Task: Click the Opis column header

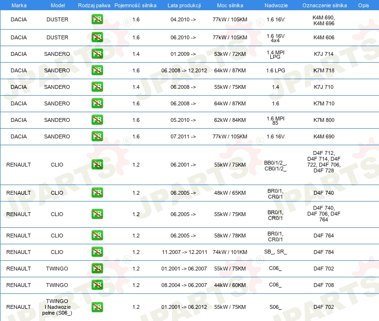Action: 363,5
